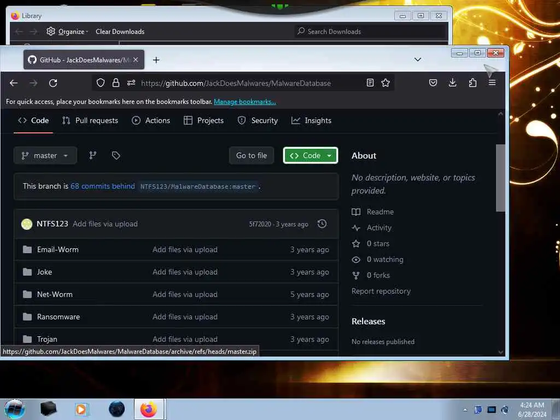Click the Activity link in About

tap(379, 228)
